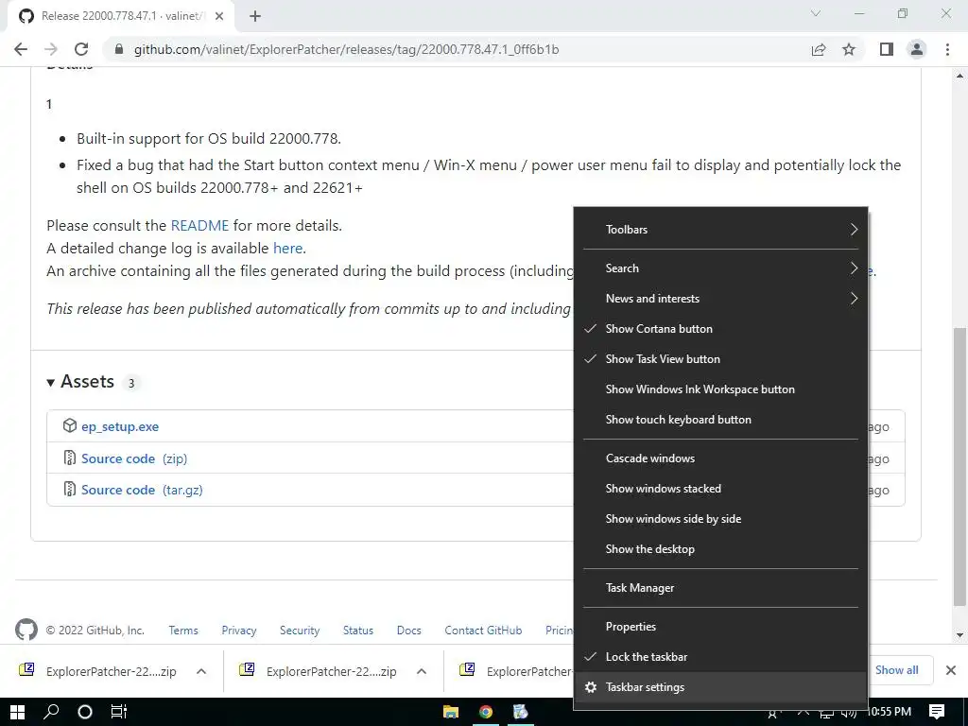Viewport: 968px width, 726px height.
Task: Open the Security footer link
Action: 300,631
